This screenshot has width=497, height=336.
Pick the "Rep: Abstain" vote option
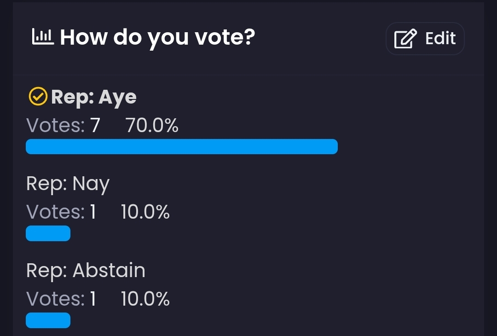tap(86, 270)
